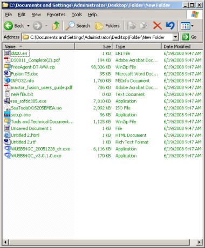
Task: Open the Favorites menu
Action: 56,15
